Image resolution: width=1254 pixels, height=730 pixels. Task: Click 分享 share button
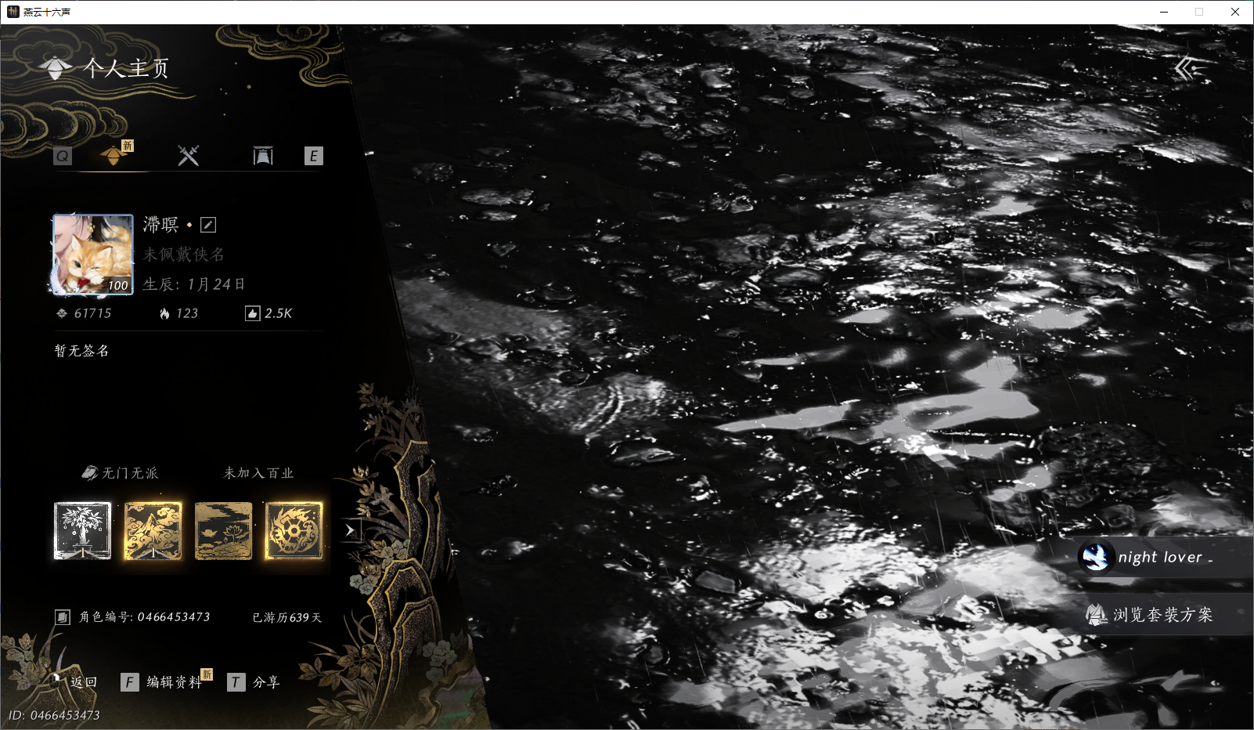tap(266, 682)
